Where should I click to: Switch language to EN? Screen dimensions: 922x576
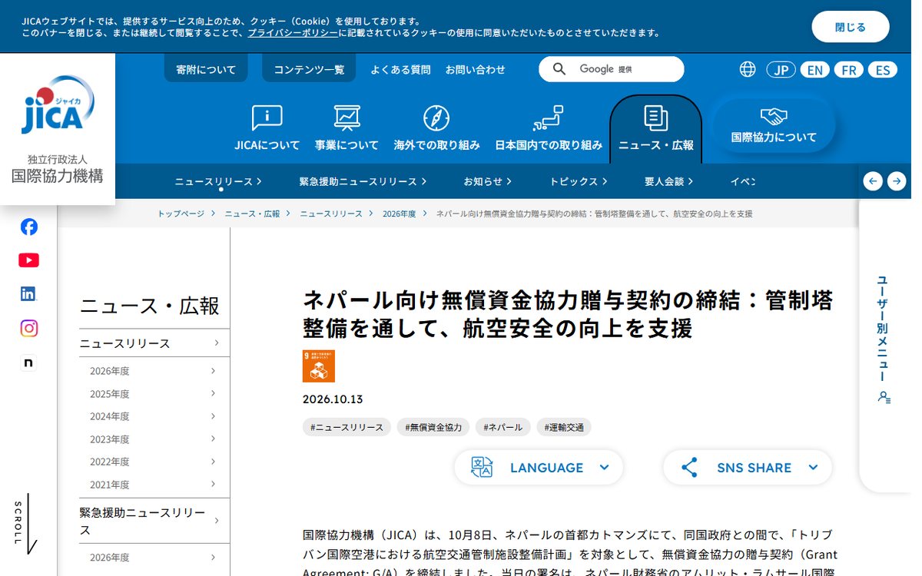tap(814, 70)
